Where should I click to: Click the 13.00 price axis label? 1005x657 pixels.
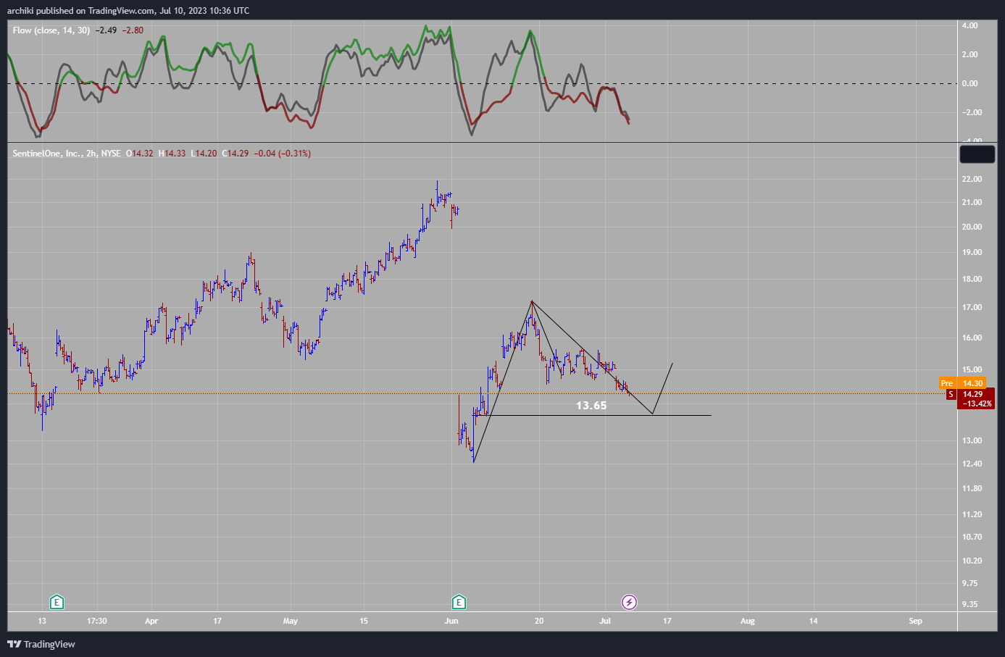point(972,440)
